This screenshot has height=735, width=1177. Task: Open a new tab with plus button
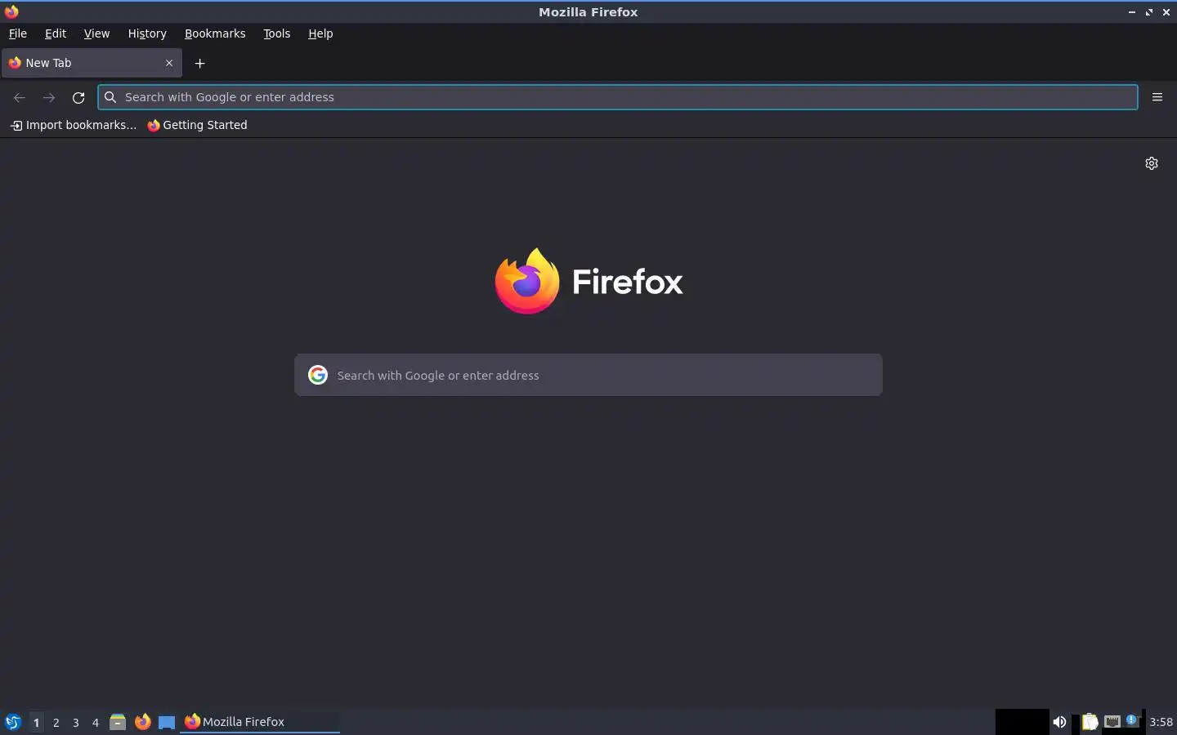199,63
